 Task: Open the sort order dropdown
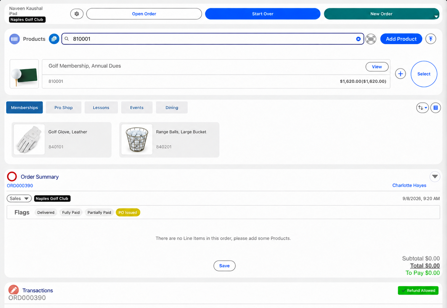(422, 108)
